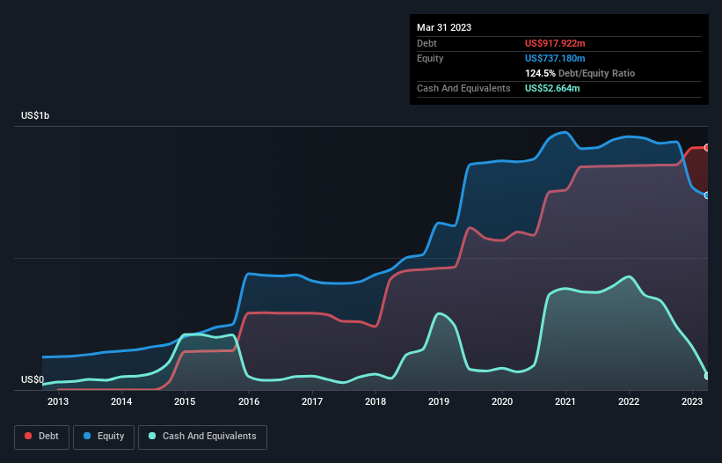
Task: Click the 2019 x-axis label
Action: [439, 401]
